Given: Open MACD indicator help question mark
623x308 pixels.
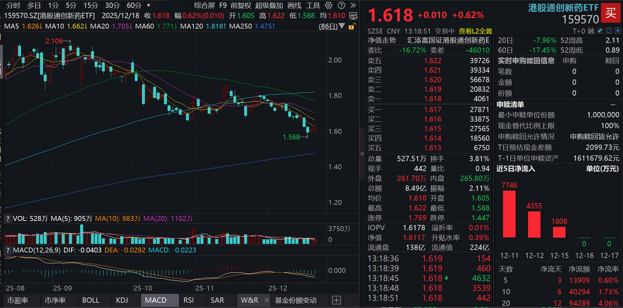Looking at the screenshot, I should 8,250.
